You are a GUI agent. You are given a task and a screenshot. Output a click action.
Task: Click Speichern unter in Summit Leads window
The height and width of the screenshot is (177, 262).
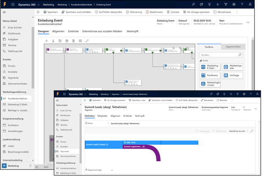[x=137, y=100]
